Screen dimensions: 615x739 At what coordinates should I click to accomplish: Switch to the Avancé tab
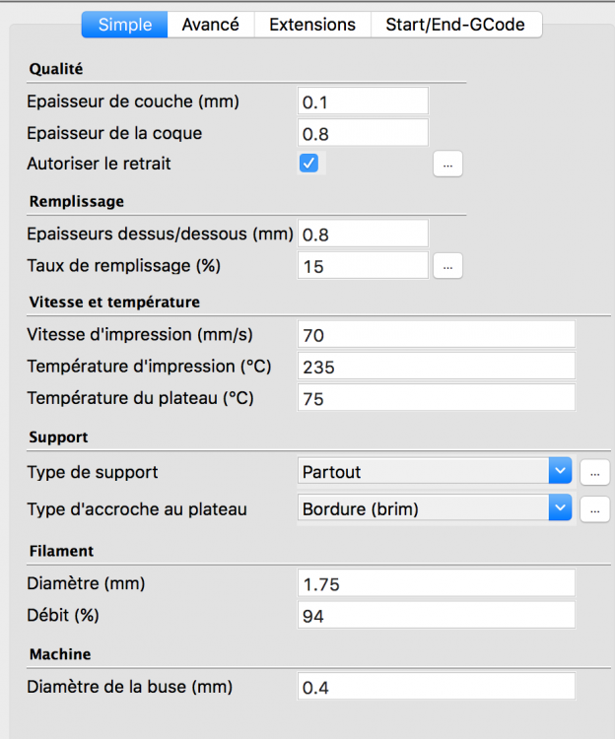(x=210, y=24)
